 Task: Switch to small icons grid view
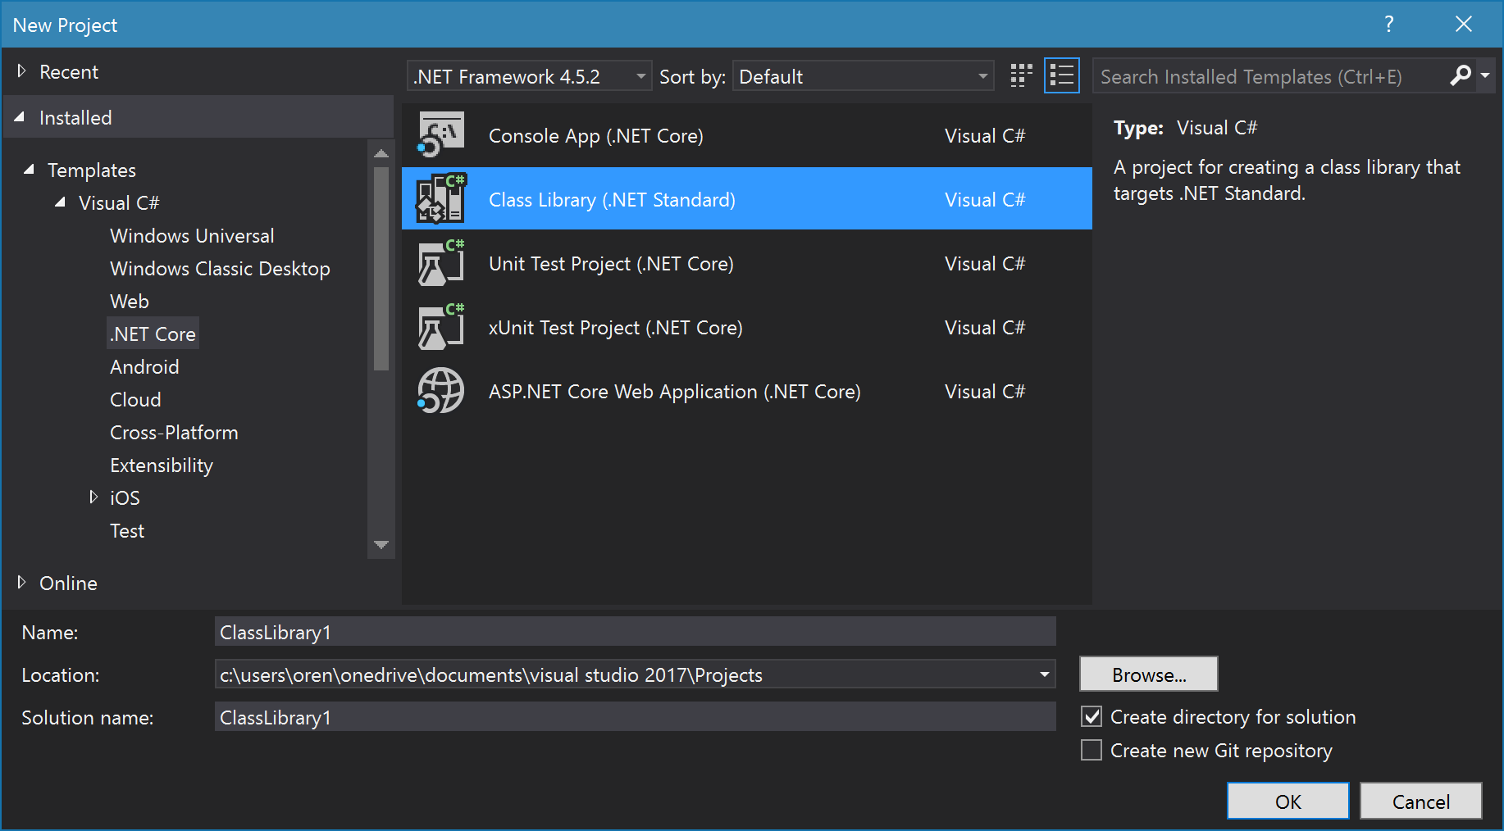(x=1021, y=76)
